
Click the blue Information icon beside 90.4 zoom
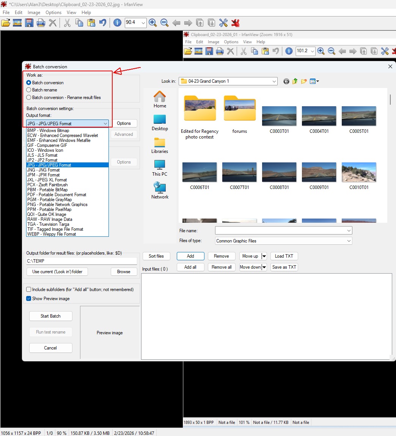[x=118, y=23]
